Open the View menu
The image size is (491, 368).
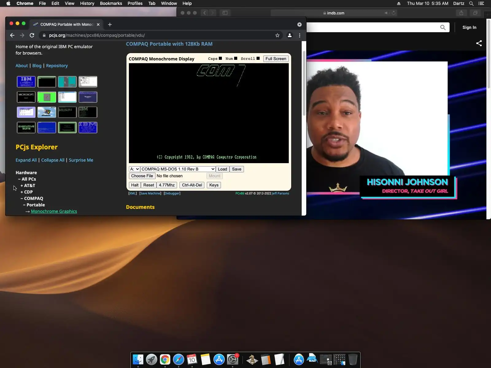pyautogui.click(x=69, y=3)
